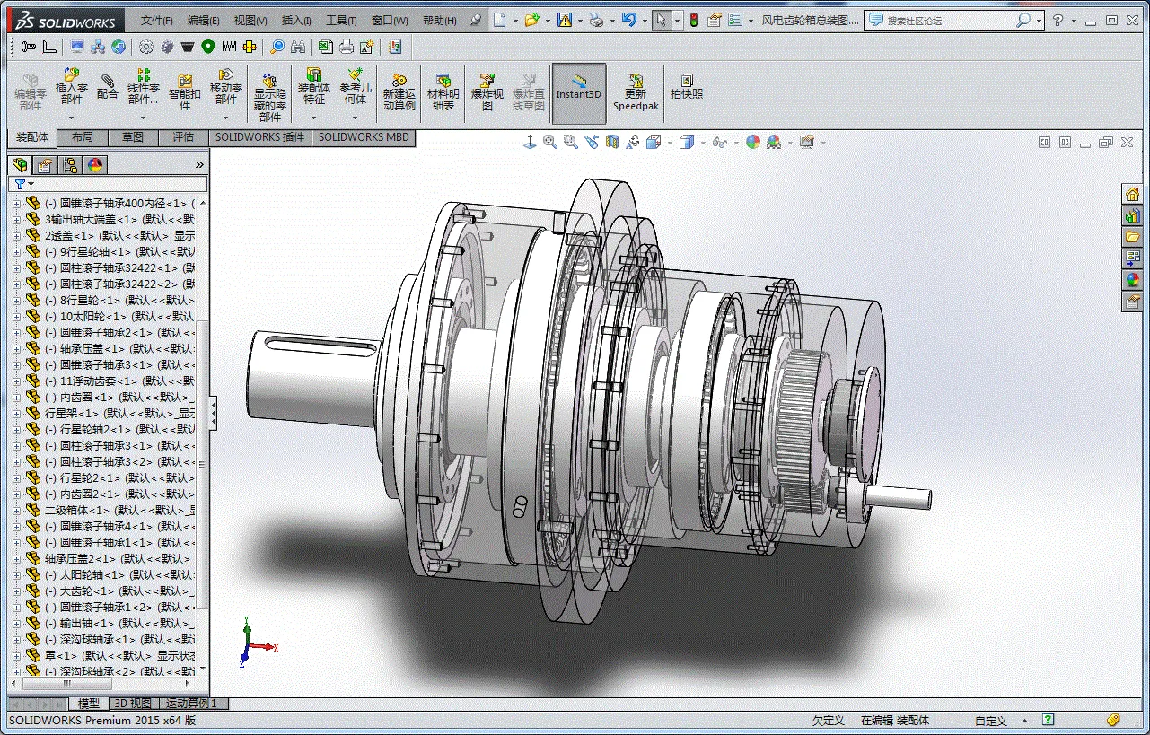The image size is (1150, 735).
Task: Open the File Explorer task pane folder icon
Action: 1132,237
